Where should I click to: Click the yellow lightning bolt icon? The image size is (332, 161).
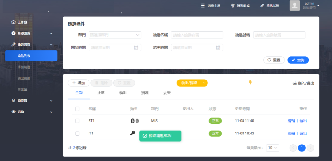pyautogui.click(x=250, y=82)
